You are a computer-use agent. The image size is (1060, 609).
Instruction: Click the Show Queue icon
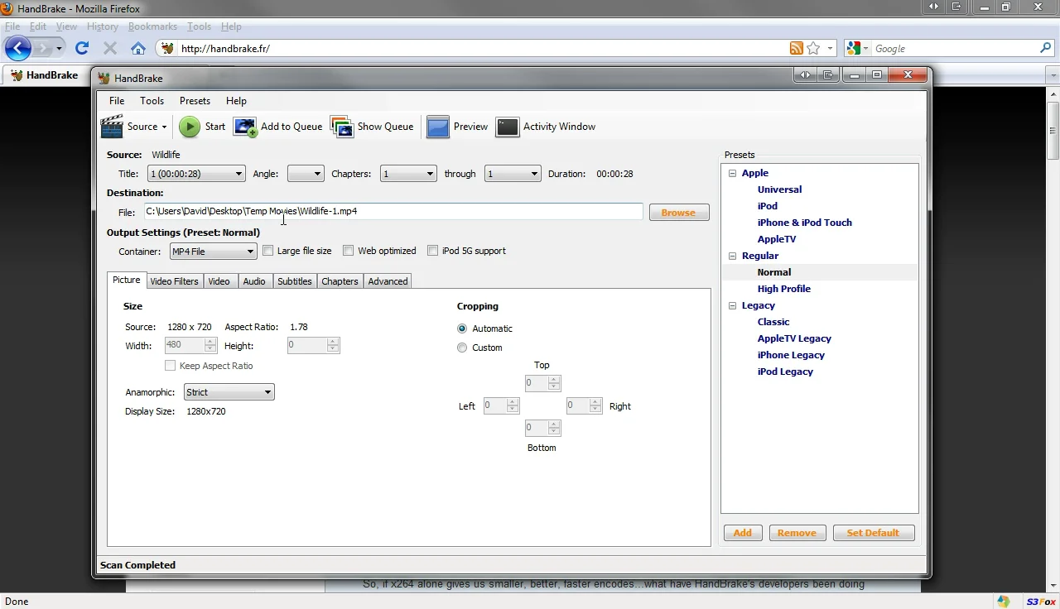pos(342,127)
